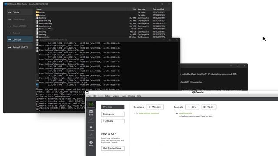The image size is (278, 156).
Task: Click the Flash image button
Action: (20, 19)
